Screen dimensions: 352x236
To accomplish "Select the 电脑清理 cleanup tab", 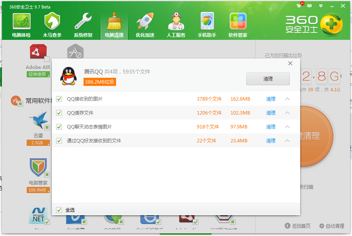I will (x=114, y=25).
